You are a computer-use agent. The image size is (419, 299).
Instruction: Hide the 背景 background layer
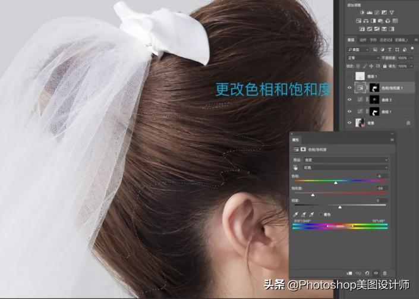click(x=349, y=123)
